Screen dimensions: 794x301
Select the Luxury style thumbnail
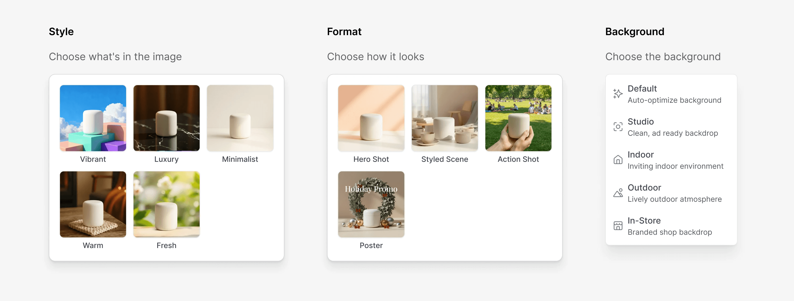click(166, 118)
